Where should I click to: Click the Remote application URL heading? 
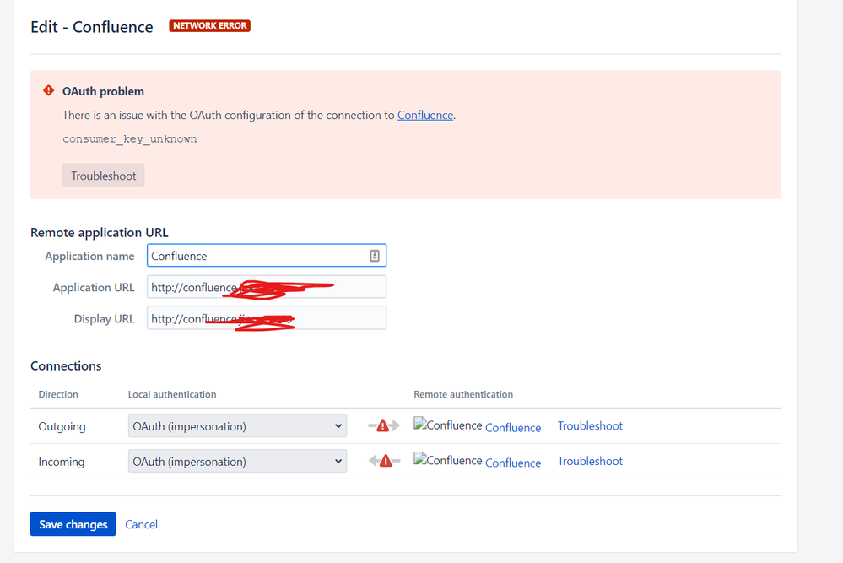tap(100, 232)
